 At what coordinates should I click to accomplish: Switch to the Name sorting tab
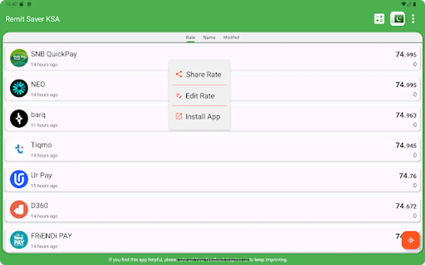(x=209, y=37)
